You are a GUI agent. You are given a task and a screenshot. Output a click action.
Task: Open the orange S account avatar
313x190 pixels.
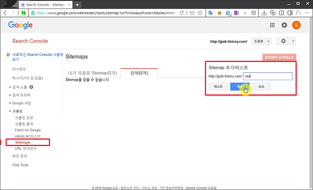pos(296,25)
